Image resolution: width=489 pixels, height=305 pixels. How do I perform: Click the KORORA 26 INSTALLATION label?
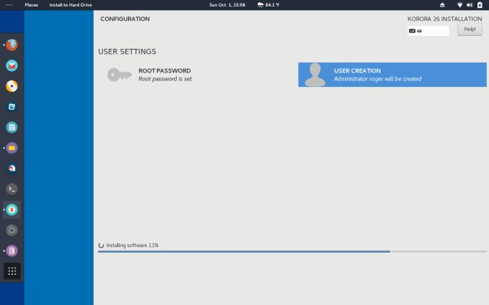(x=444, y=19)
